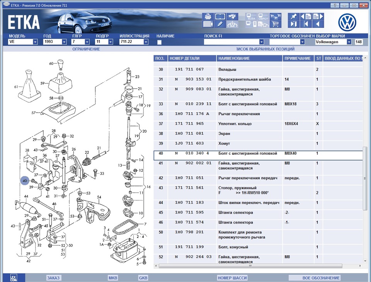Click the ETKA application icon in title bar
Image resolution: width=371 pixels, height=282 pixels.
[x=6, y=5]
